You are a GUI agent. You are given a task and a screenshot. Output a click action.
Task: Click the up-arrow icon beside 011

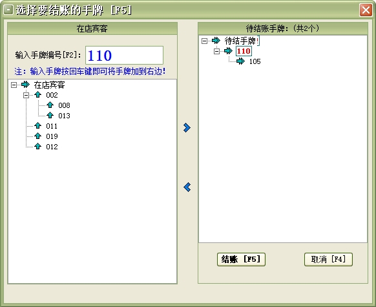point(37,125)
